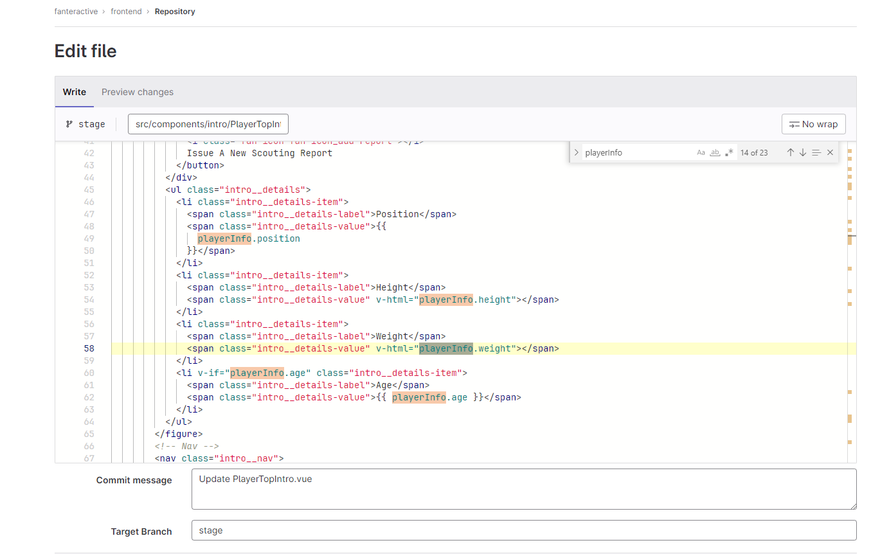Expand replace mode chevron in find widget

576,152
